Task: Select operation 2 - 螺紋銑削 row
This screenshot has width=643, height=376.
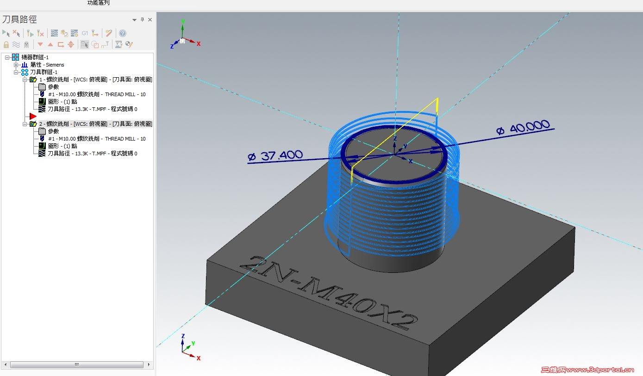Action: click(95, 124)
